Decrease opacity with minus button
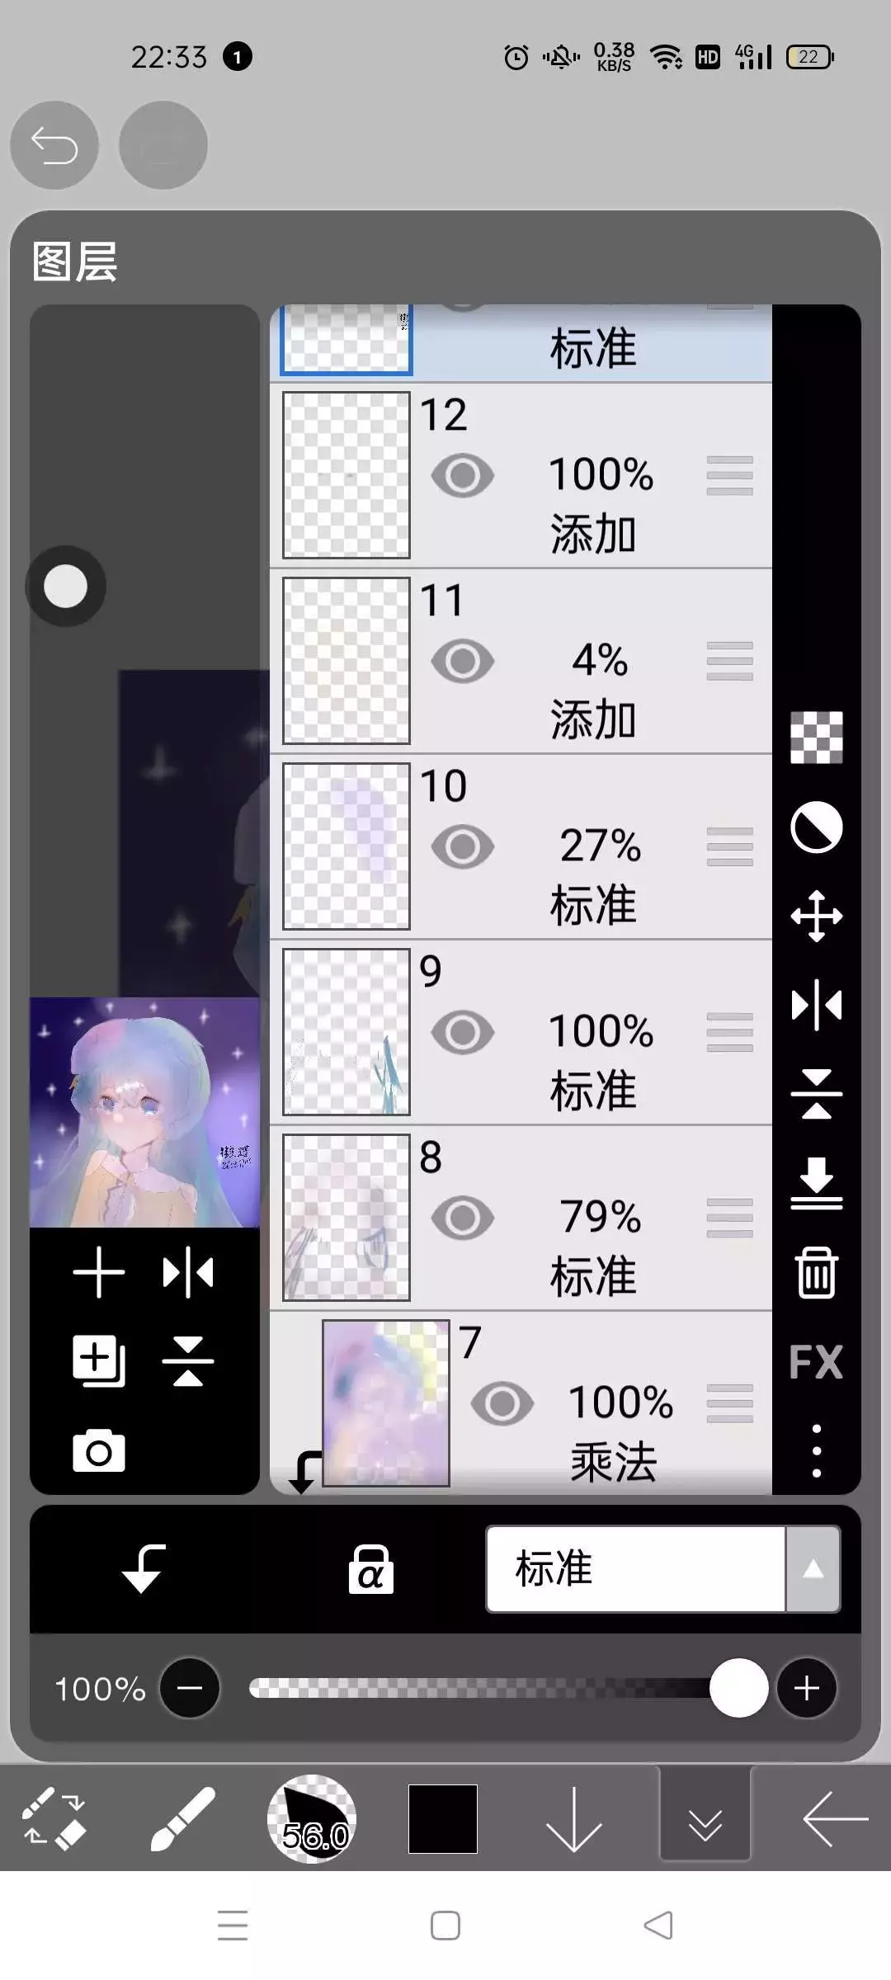 pyautogui.click(x=190, y=1688)
